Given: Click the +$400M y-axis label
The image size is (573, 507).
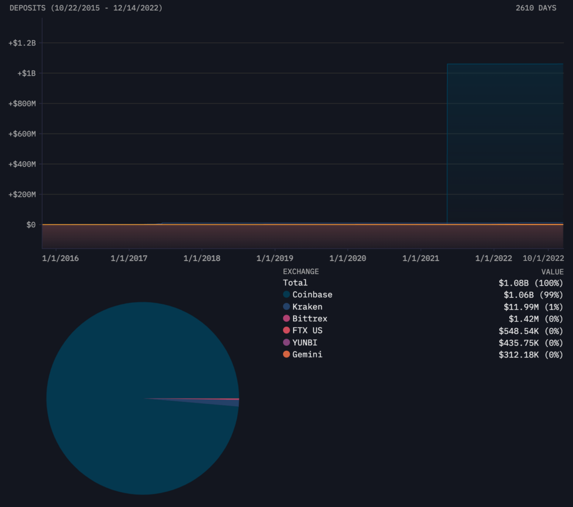Looking at the screenshot, I should click(x=22, y=165).
